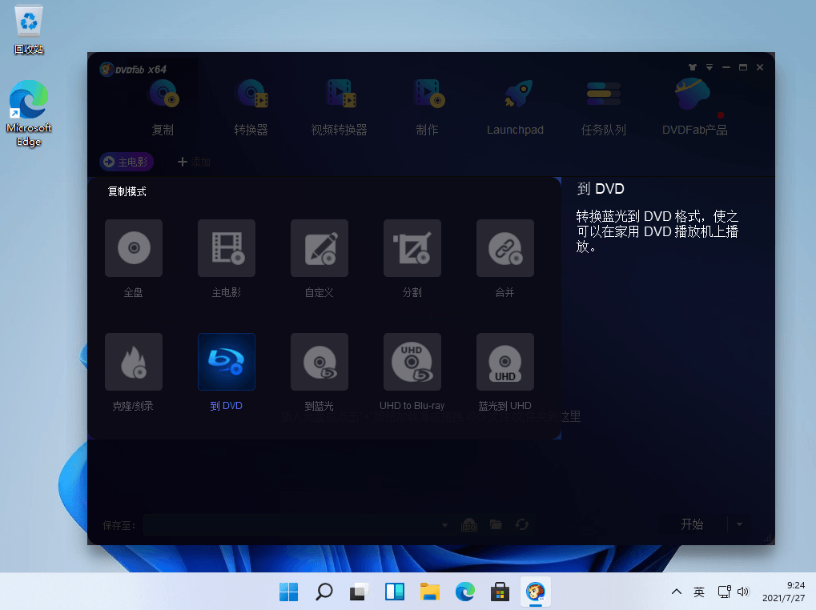Choose the 主电影 film strip copy mode
Image resolution: width=816 pixels, height=610 pixels.
click(227, 248)
